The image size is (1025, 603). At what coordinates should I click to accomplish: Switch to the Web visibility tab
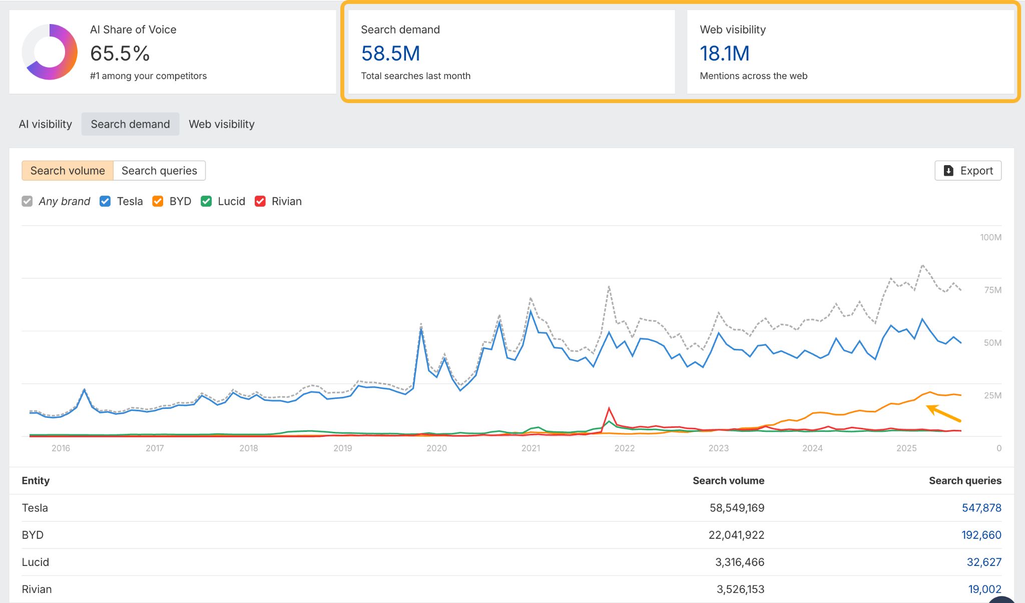click(x=222, y=124)
